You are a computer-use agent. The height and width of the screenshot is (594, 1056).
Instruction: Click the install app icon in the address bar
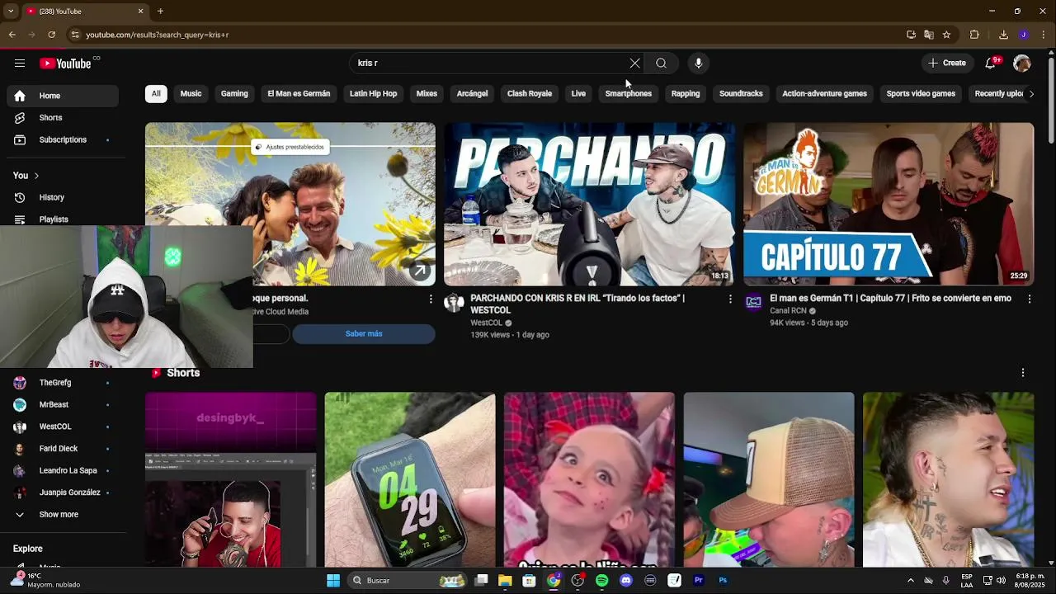point(911,35)
